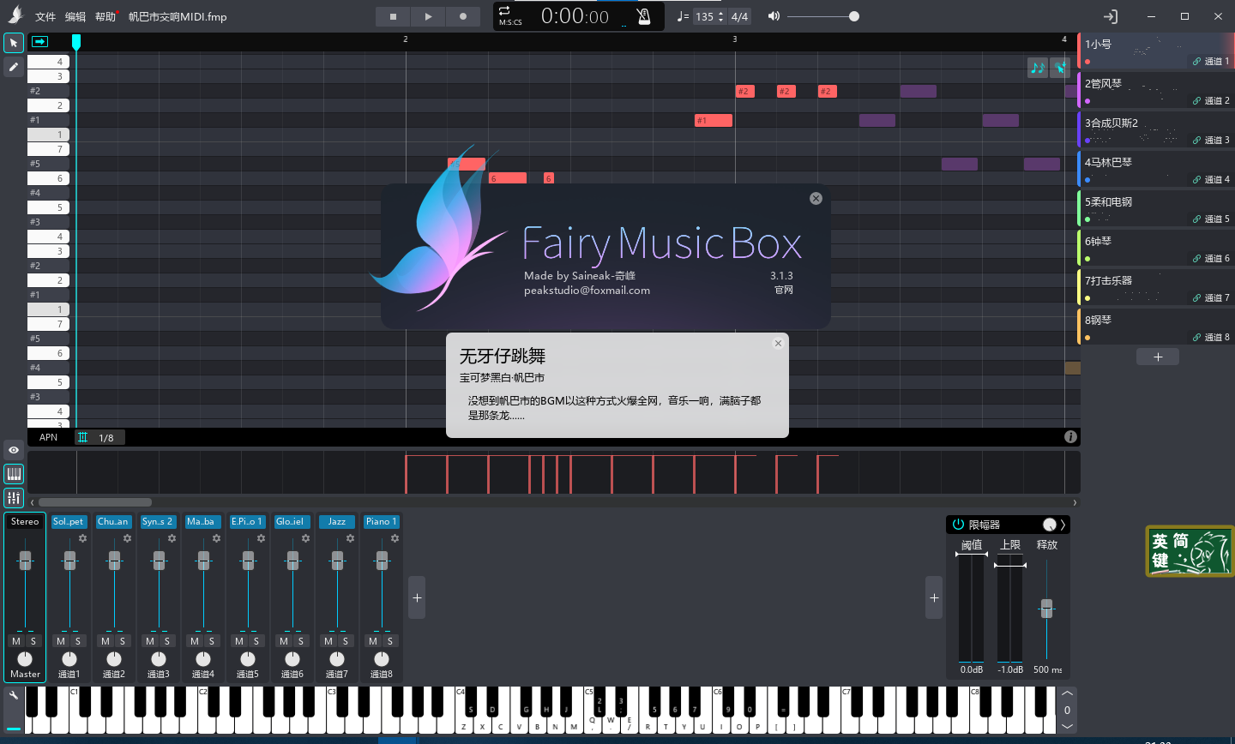Click the double-note icon in piano roll
This screenshot has width=1235, height=744.
(1037, 68)
